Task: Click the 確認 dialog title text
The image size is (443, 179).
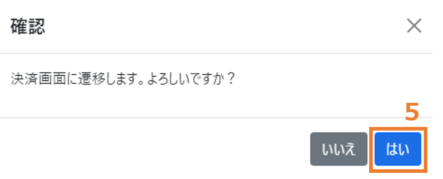Action: (28, 26)
